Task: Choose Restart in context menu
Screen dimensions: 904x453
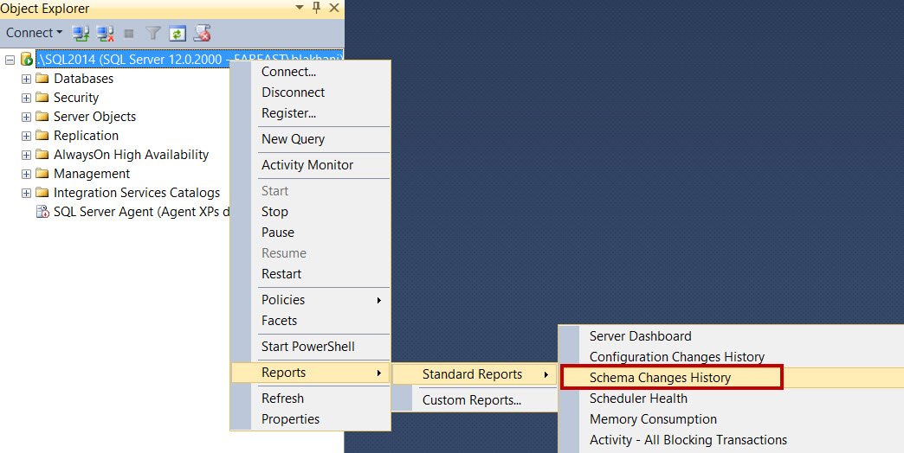Action: click(x=310, y=274)
